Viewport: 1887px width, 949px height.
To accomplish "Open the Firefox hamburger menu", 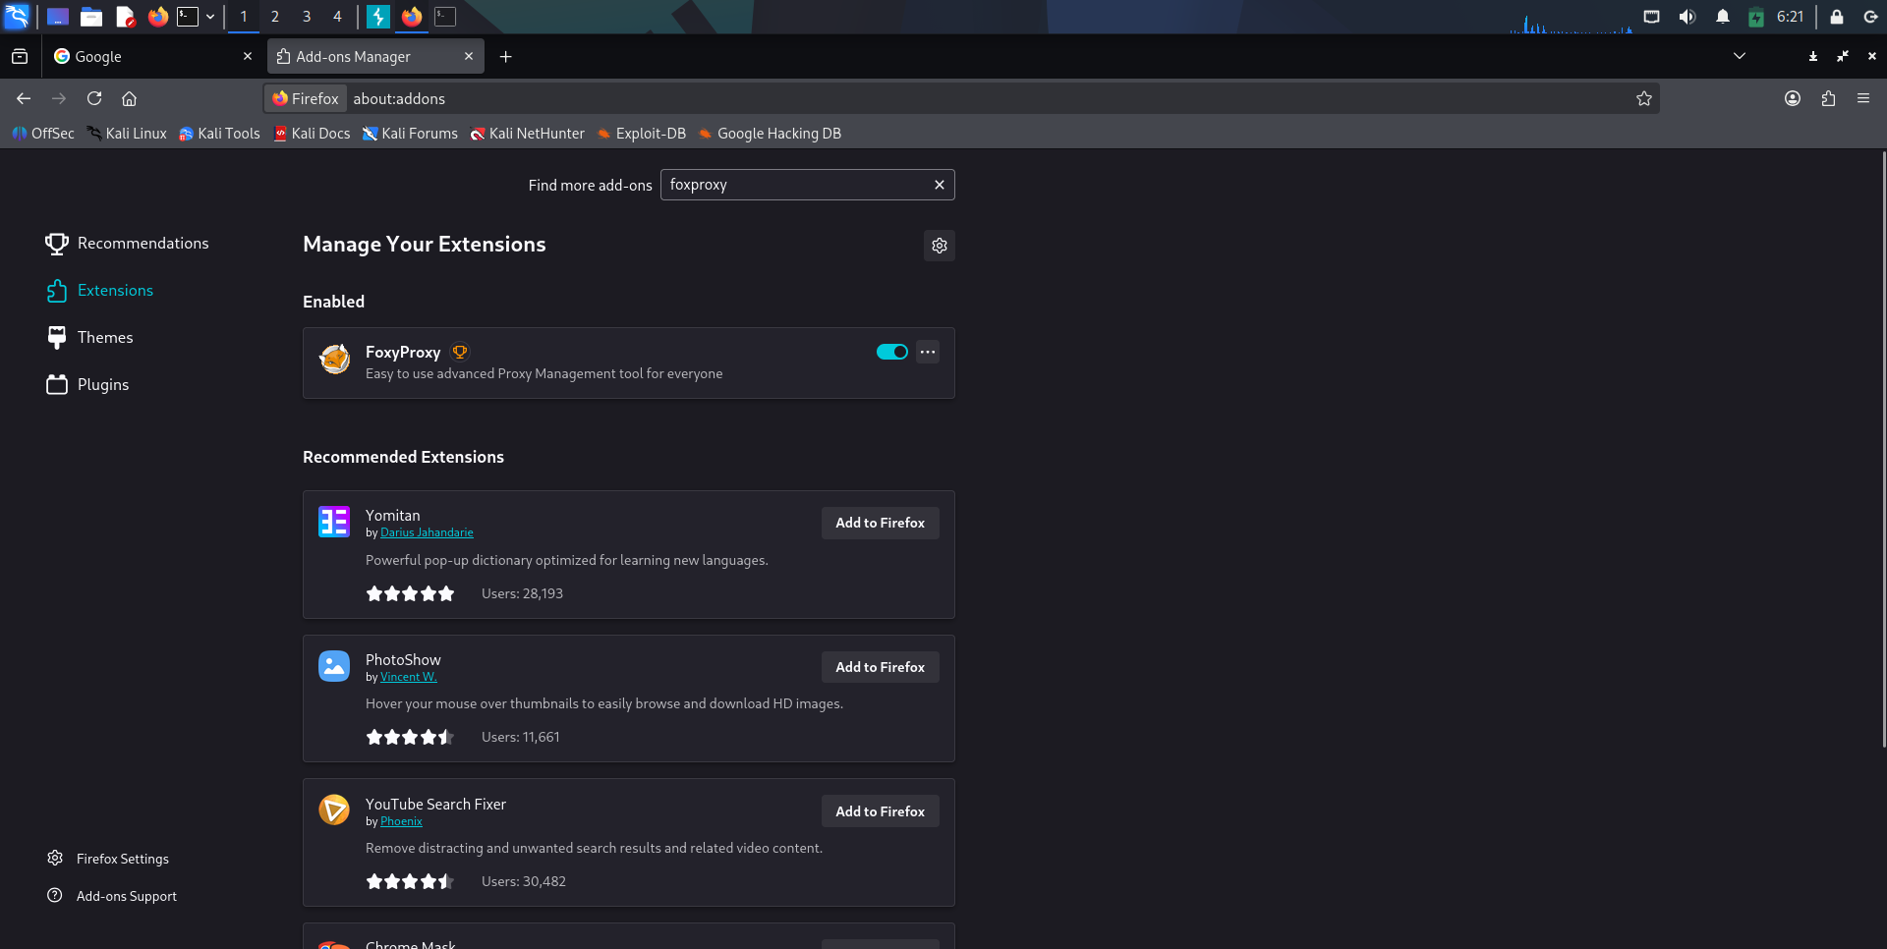I will pos(1863,98).
